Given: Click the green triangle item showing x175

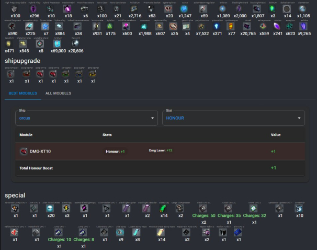Looking at the screenshot, I should coord(110,26).
